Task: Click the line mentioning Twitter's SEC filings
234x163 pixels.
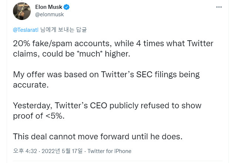Action: click(x=106, y=74)
